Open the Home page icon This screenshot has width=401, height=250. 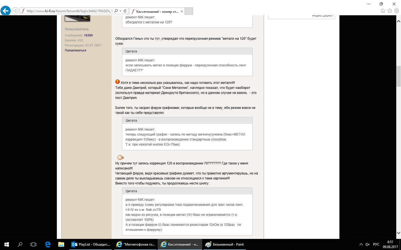383,11
